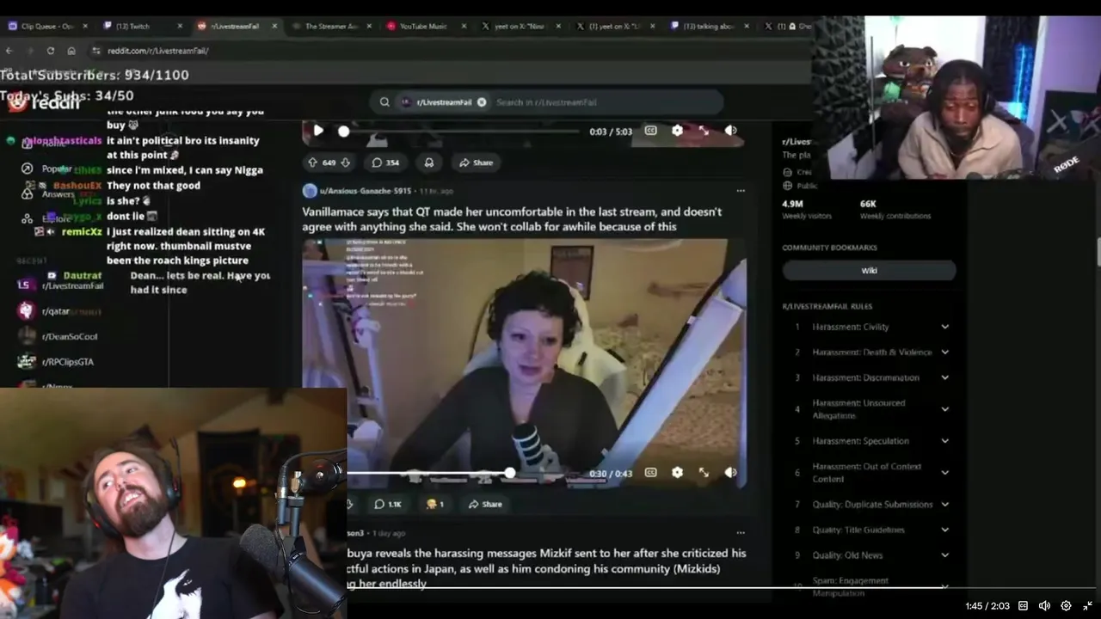Share the post with 354 comments
Viewport: 1101px width, 619px height.
pyautogui.click(x=476, y=162)
